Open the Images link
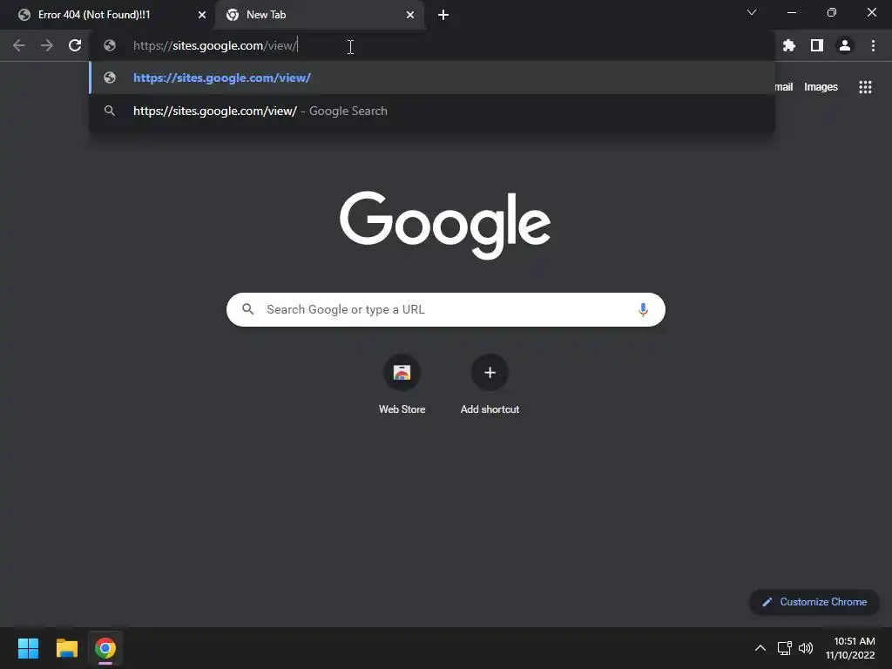The width and height of the screenshot is (892, 669). click(x=821, y=87)
